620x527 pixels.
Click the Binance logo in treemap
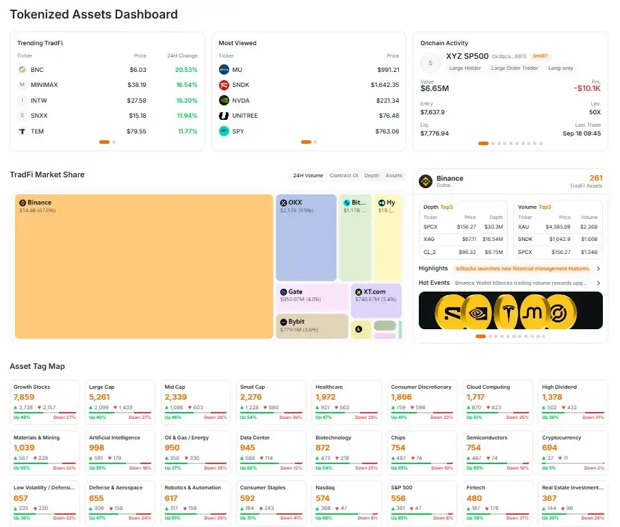coord(23,203)
